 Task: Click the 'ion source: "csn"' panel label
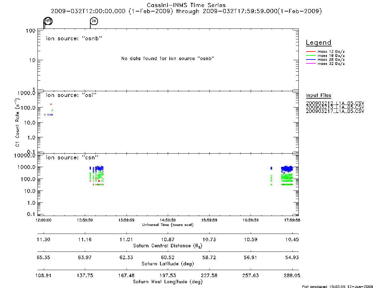point(72,157)
